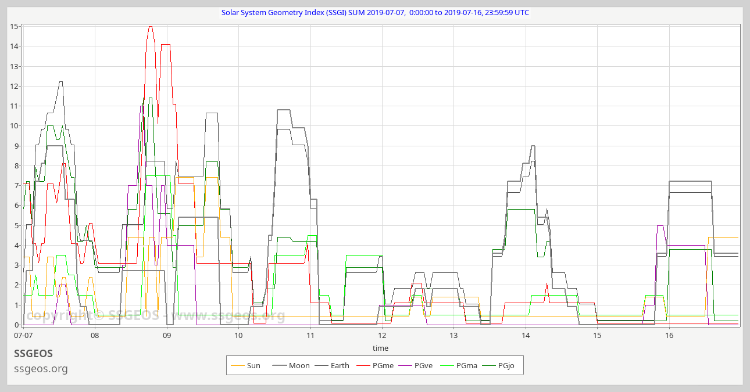Screen dimensions: 750x392
Task: Click y-axis tick label 15
Action: point(14,26)
